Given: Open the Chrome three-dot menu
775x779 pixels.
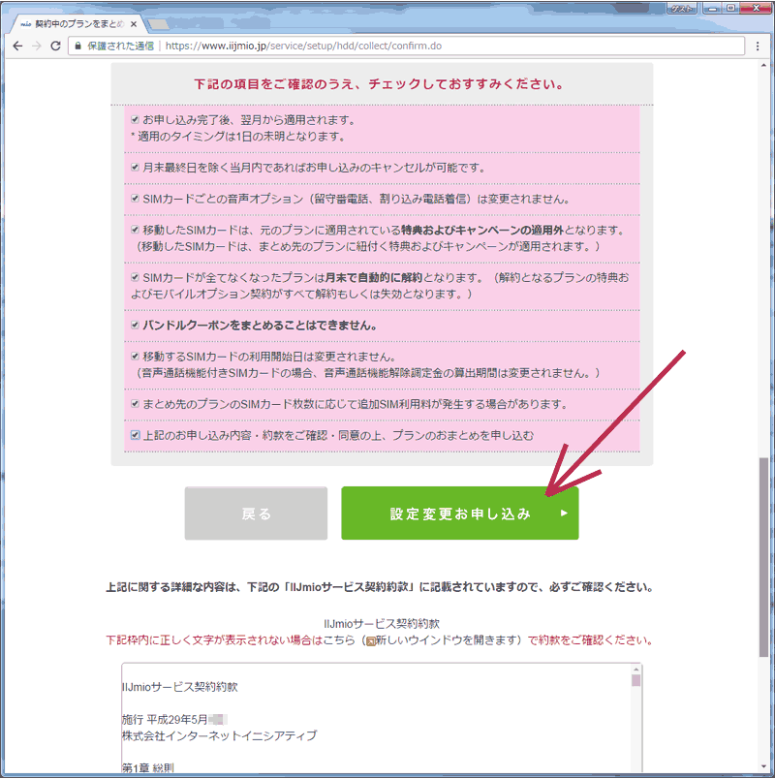Looking at the screenshot, I should pyautogui.click(x=758, y=45).
